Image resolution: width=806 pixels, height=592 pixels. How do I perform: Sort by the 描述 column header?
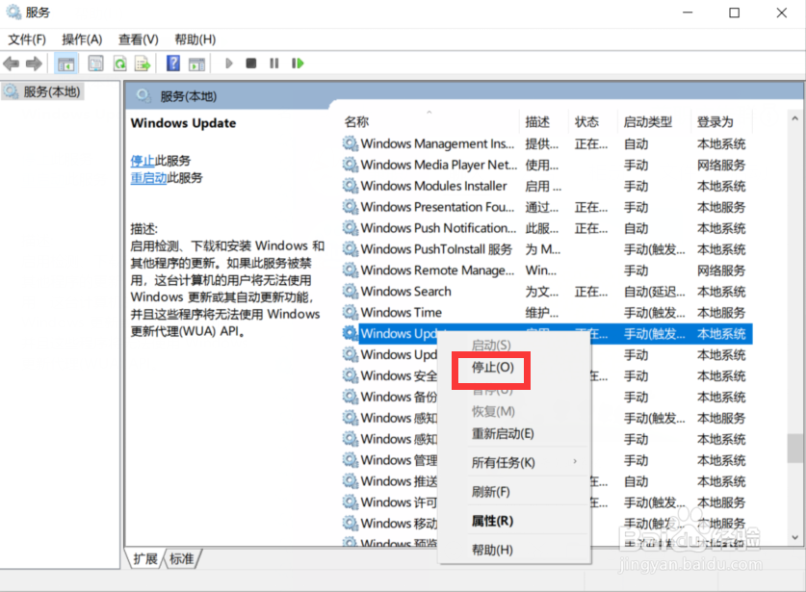point(537,122)
